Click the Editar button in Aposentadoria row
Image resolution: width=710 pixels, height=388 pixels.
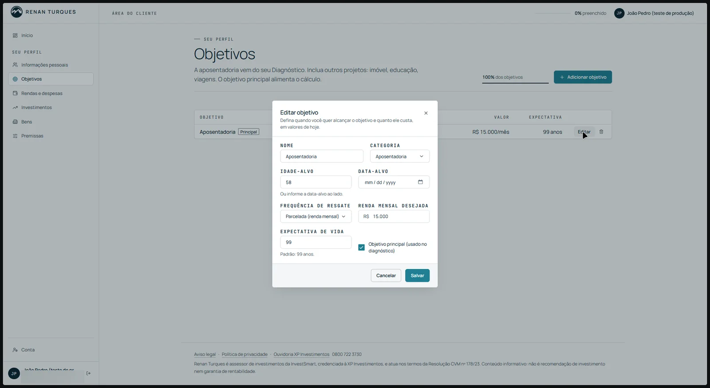tap(584, 132)
